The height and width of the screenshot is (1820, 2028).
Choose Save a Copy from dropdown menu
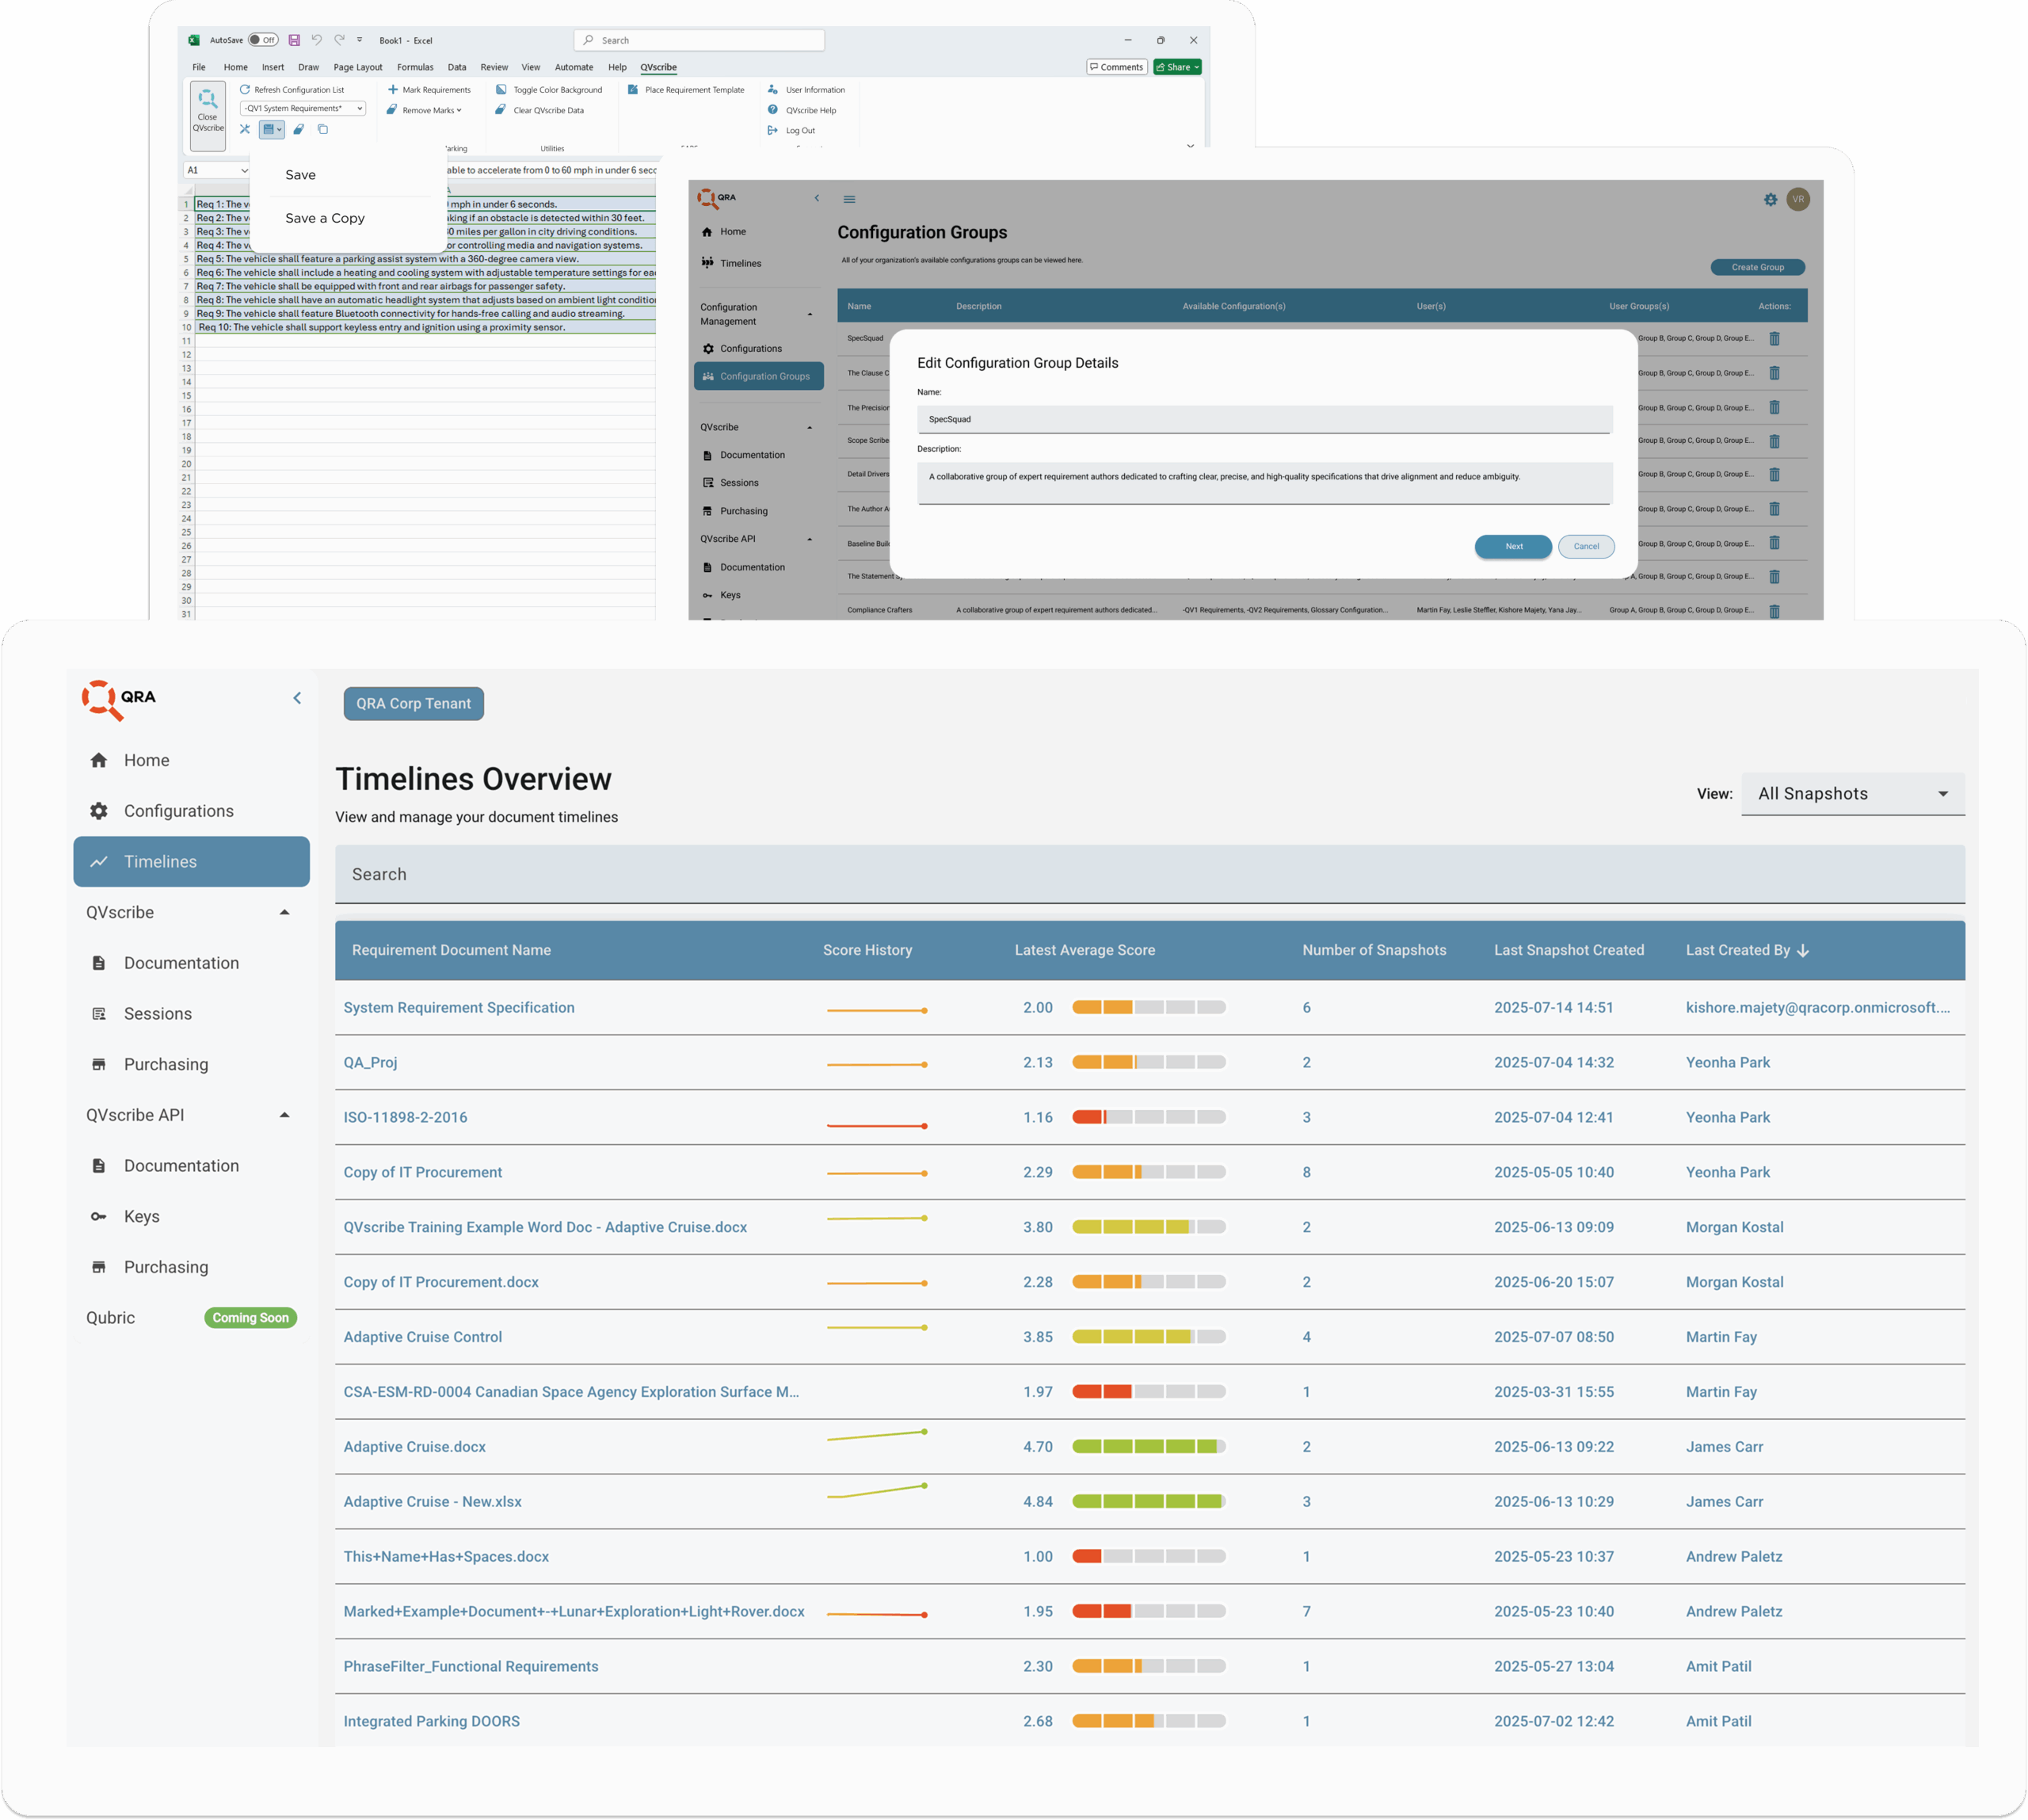click(x=325, y=218)
